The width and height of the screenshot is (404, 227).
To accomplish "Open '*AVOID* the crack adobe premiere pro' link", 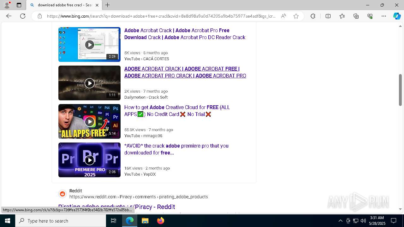I will pos(176,149).
